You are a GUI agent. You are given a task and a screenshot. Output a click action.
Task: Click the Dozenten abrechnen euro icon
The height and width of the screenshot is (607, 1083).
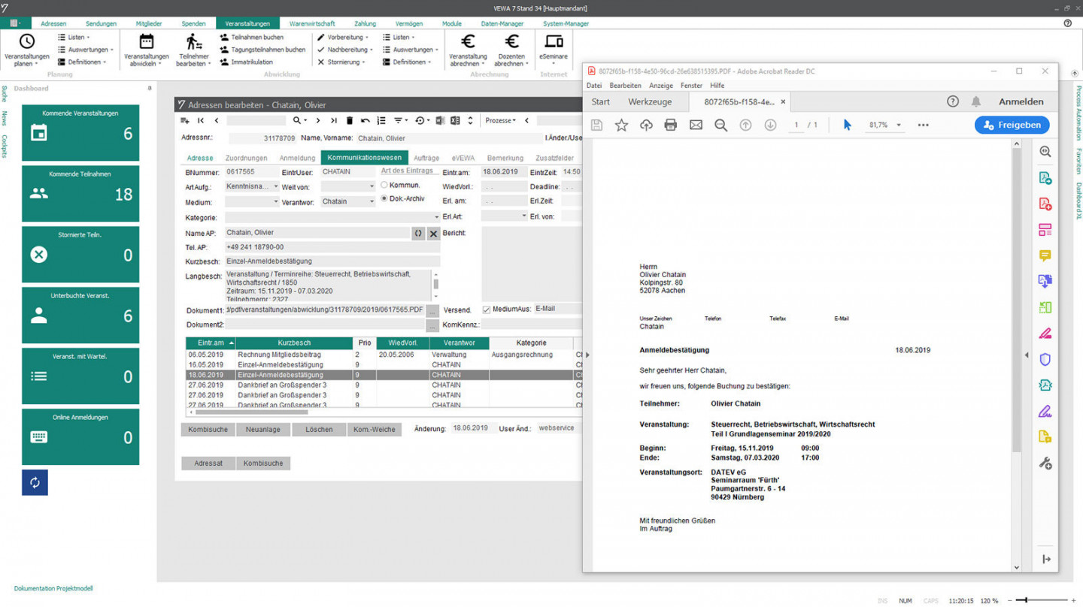click(512, 42)
